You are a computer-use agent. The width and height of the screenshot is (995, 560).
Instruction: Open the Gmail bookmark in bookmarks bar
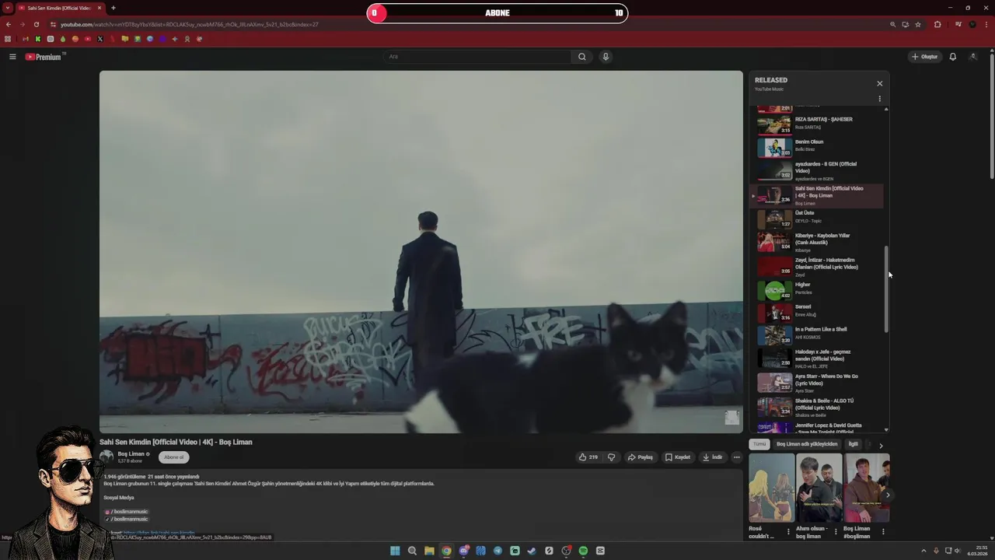(x=26, y=39)
